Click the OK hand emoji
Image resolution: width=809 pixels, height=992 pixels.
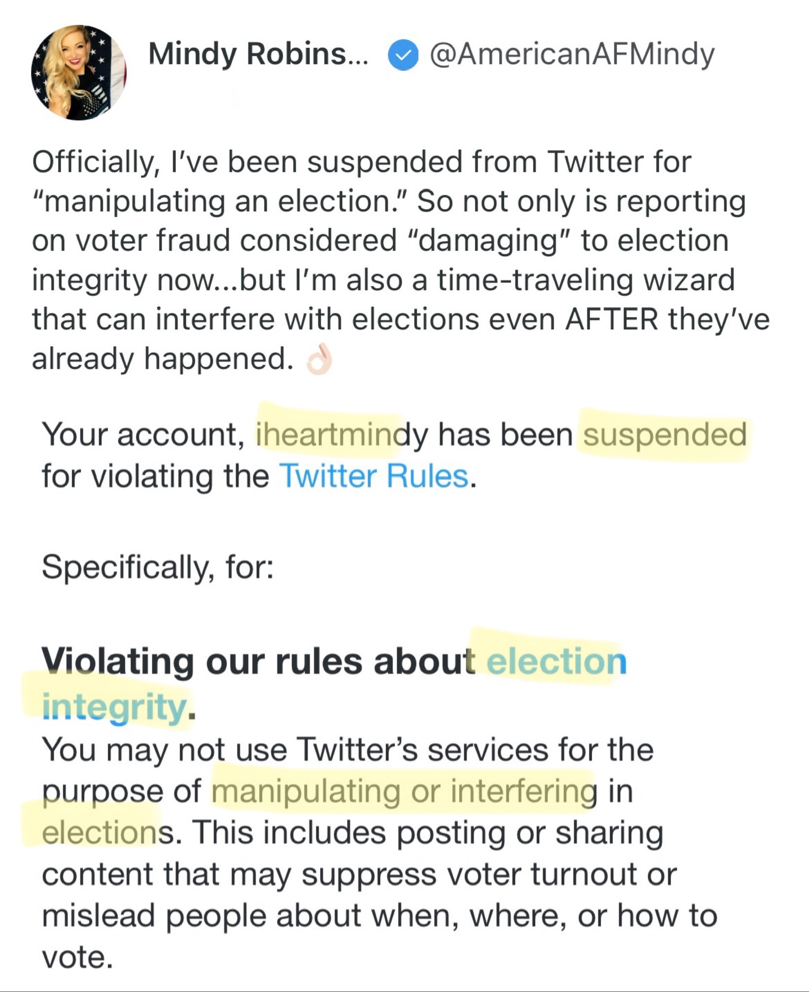pyautogui.click(x=319, y=360)
